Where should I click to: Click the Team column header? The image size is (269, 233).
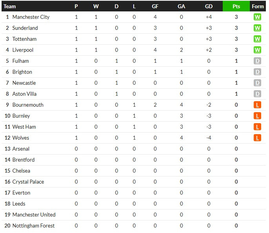(9, 7)
